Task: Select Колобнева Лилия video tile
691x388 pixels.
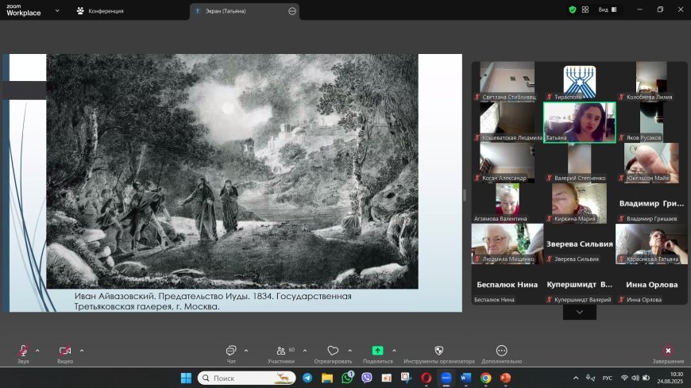Action: point(651,82)
